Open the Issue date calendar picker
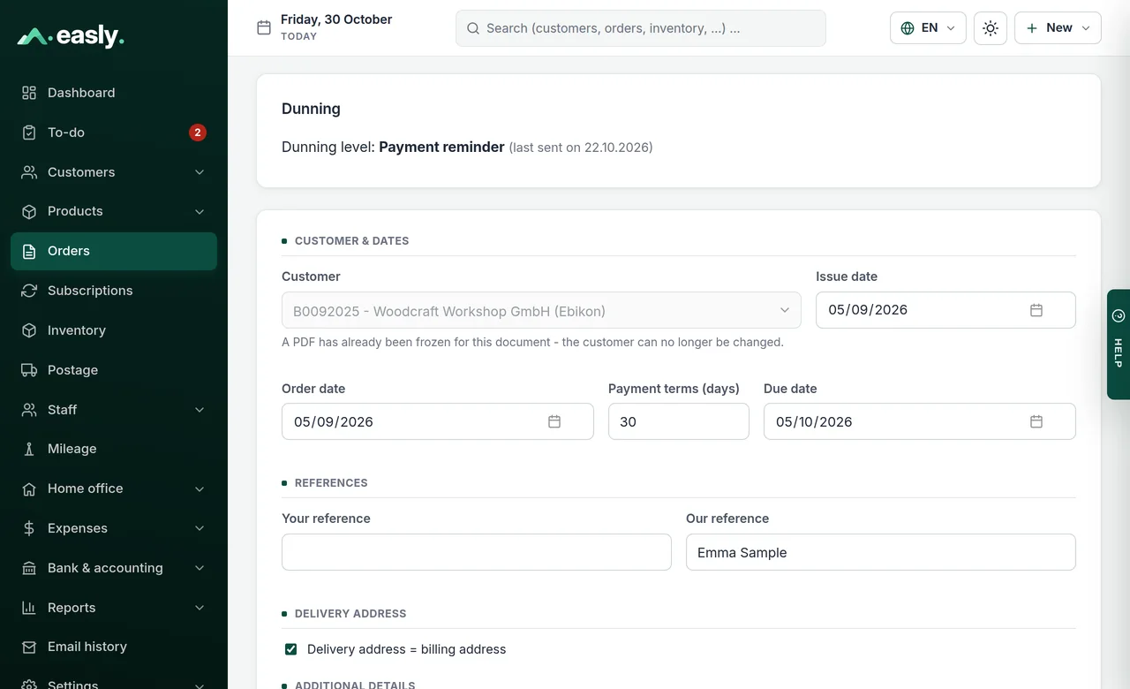This screenshot has width=1130, height=689. click(x=1036, y=310)
